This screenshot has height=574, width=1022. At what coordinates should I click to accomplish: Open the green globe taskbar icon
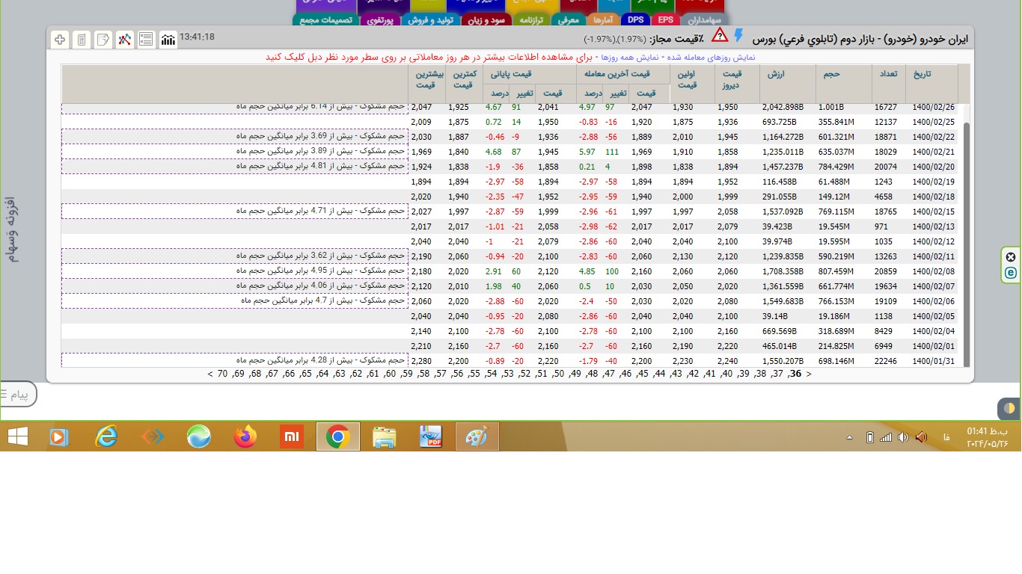pos(198,436)
